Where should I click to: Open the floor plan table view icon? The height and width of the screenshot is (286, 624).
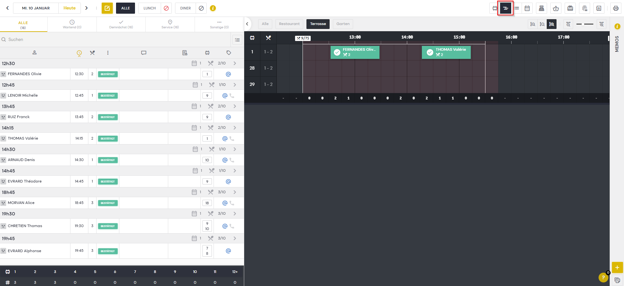click(x=495, y=8)
